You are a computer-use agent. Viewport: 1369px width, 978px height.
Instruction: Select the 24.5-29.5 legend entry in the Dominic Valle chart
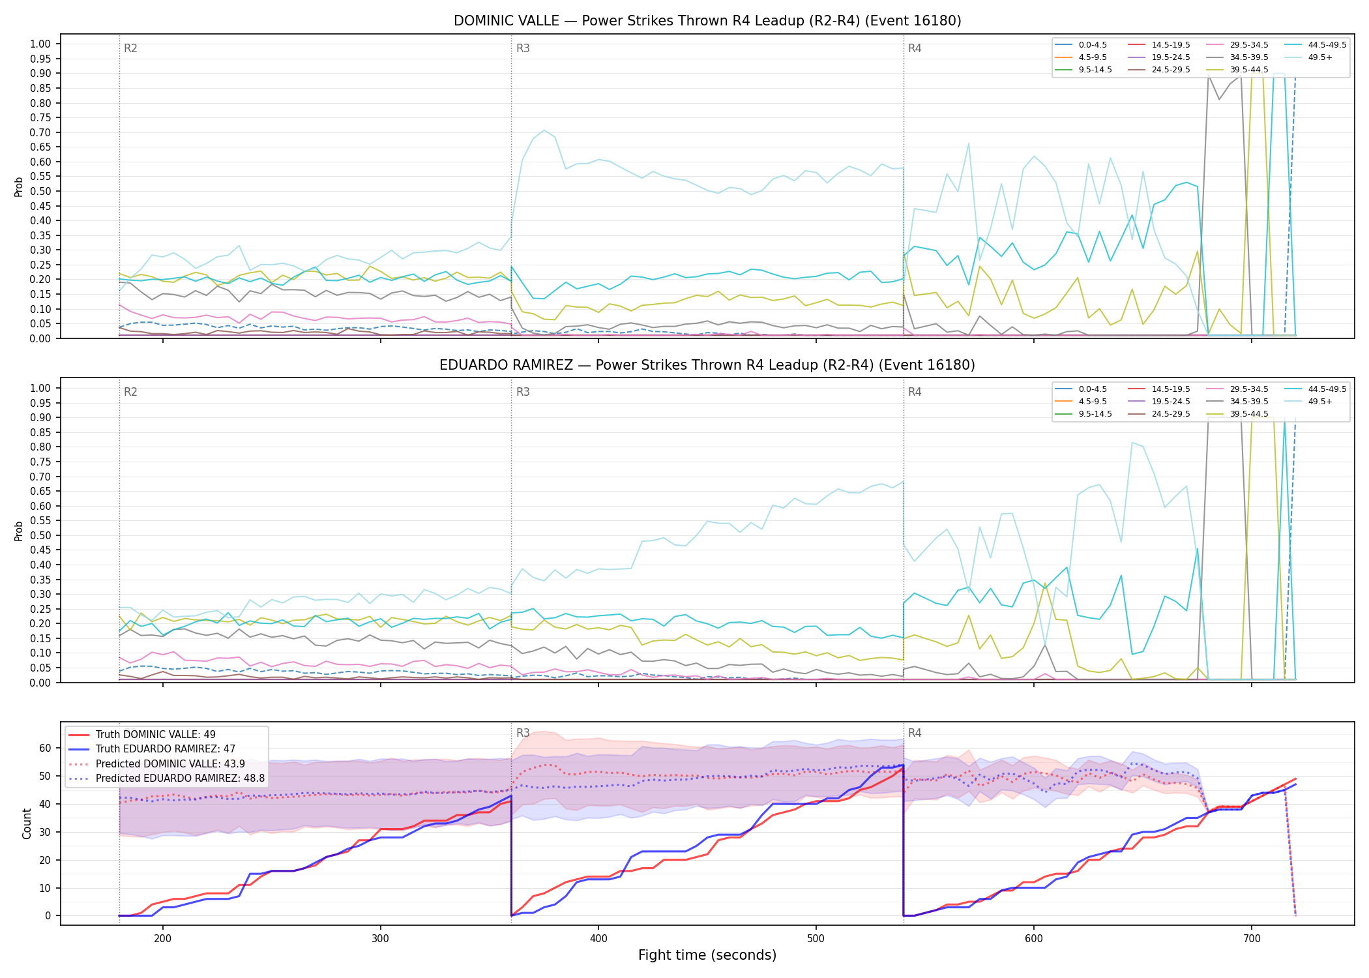point(1159,70)
